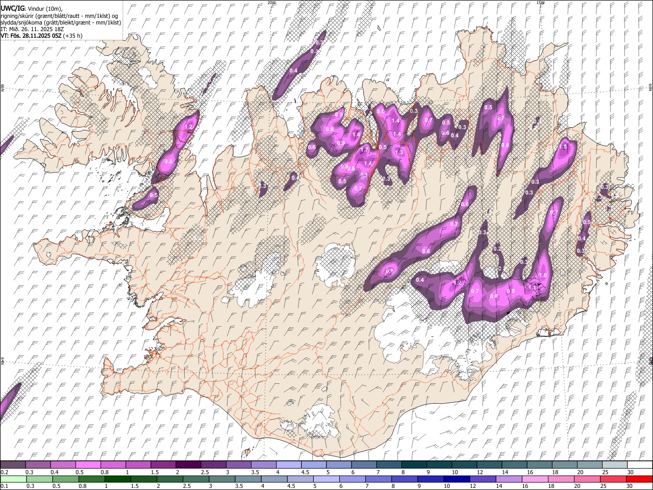
Task: Click the '1.2' precipitation value in the Westfjords band
Action: (188, 127)
